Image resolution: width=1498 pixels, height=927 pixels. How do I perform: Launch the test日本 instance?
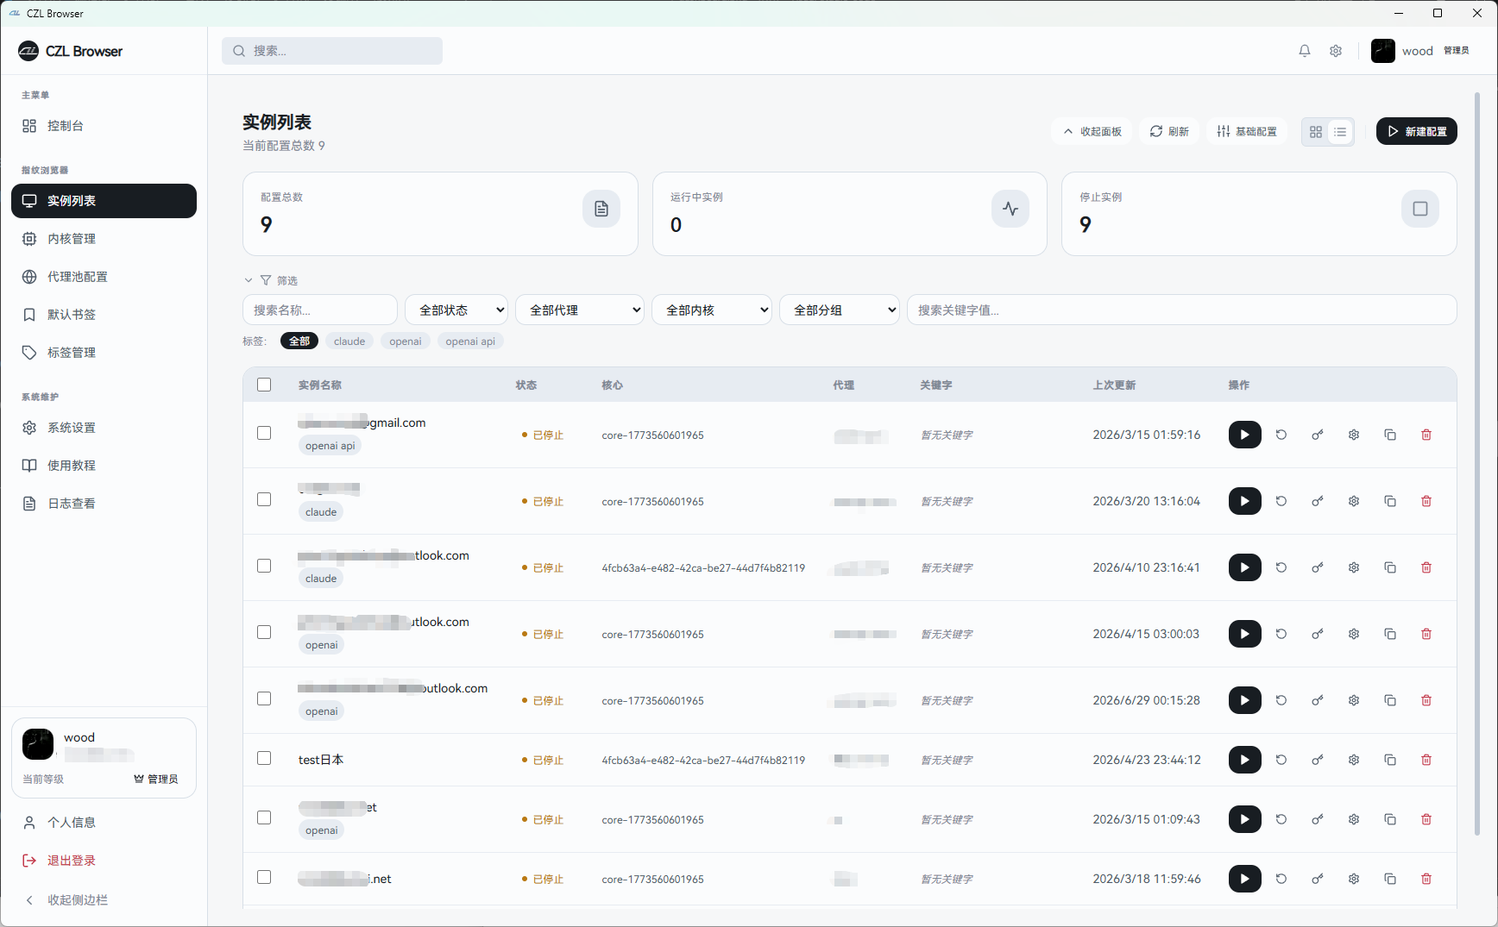(x=1244, y=760)
